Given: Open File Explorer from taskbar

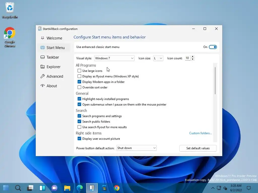Looking at the screenshot, I should [67, 188].
